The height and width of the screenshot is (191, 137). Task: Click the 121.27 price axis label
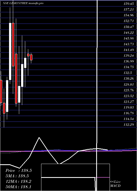coord(129,102)
